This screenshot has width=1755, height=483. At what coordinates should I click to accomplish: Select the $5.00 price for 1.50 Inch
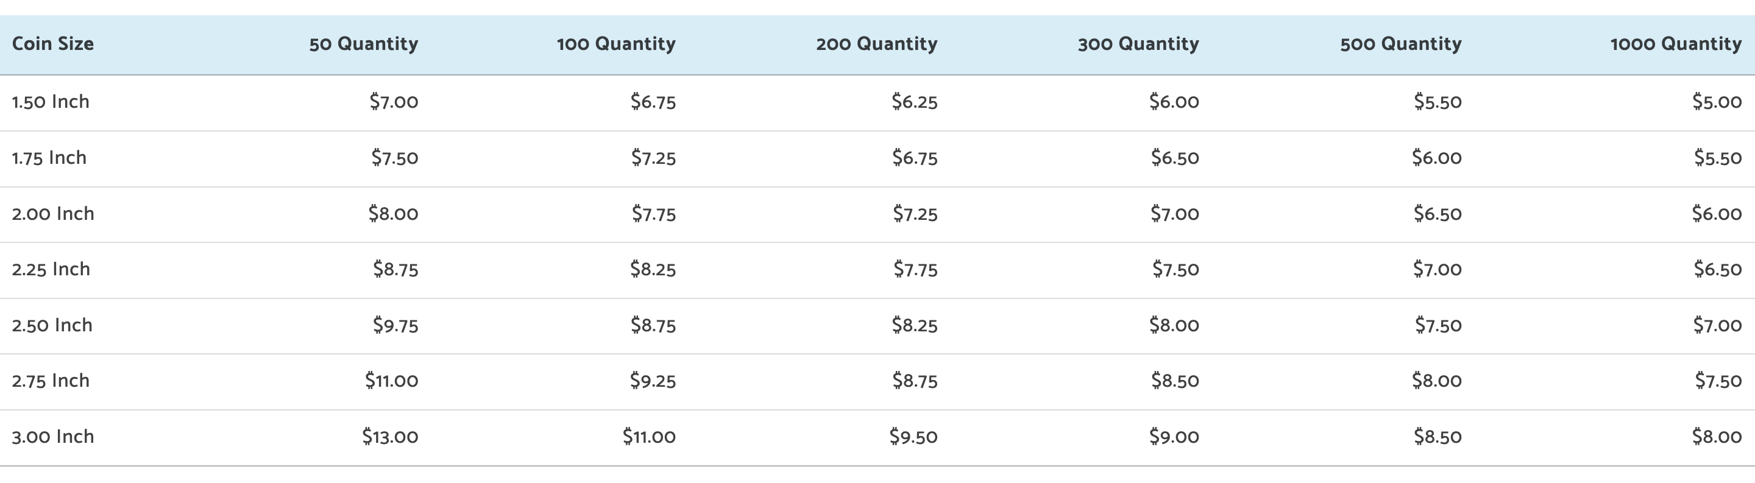coord(1717,102)
